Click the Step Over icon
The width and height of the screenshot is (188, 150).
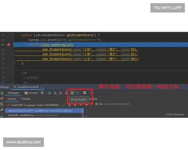(x=49, y=93)
